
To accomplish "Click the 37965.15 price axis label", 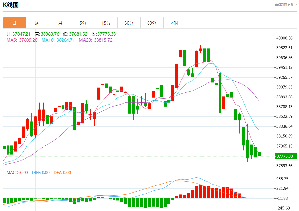I will tap(285, 146).
